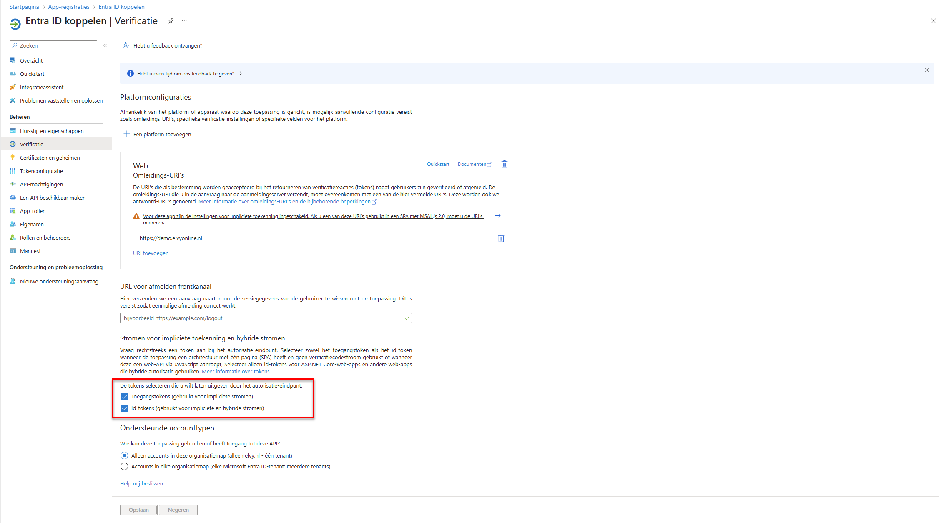Open the Documenten external link

pos(475,164)
